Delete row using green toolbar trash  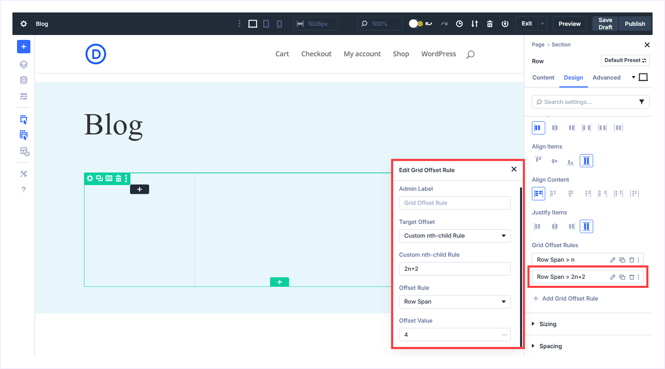tap(118, 178)
